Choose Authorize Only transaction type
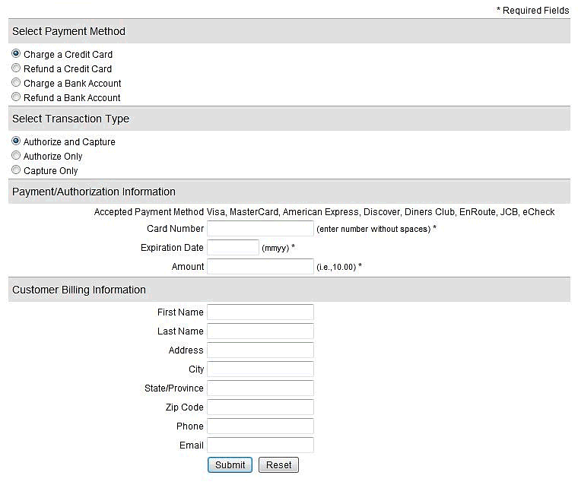The height and width of the screenshot is (485, 578). coord(16,155)
